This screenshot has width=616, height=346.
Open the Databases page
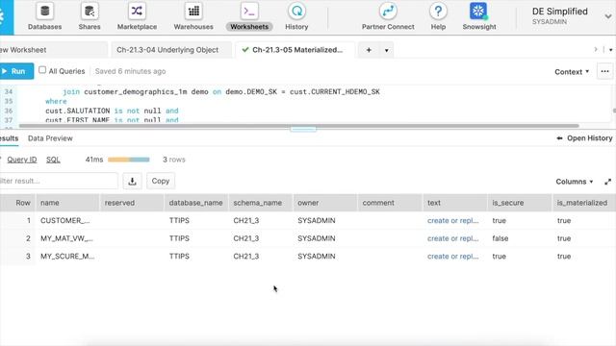[45, 16]
